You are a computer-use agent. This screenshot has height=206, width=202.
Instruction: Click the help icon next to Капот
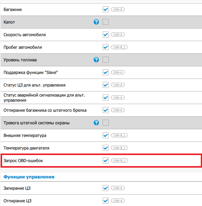point(96,22)
